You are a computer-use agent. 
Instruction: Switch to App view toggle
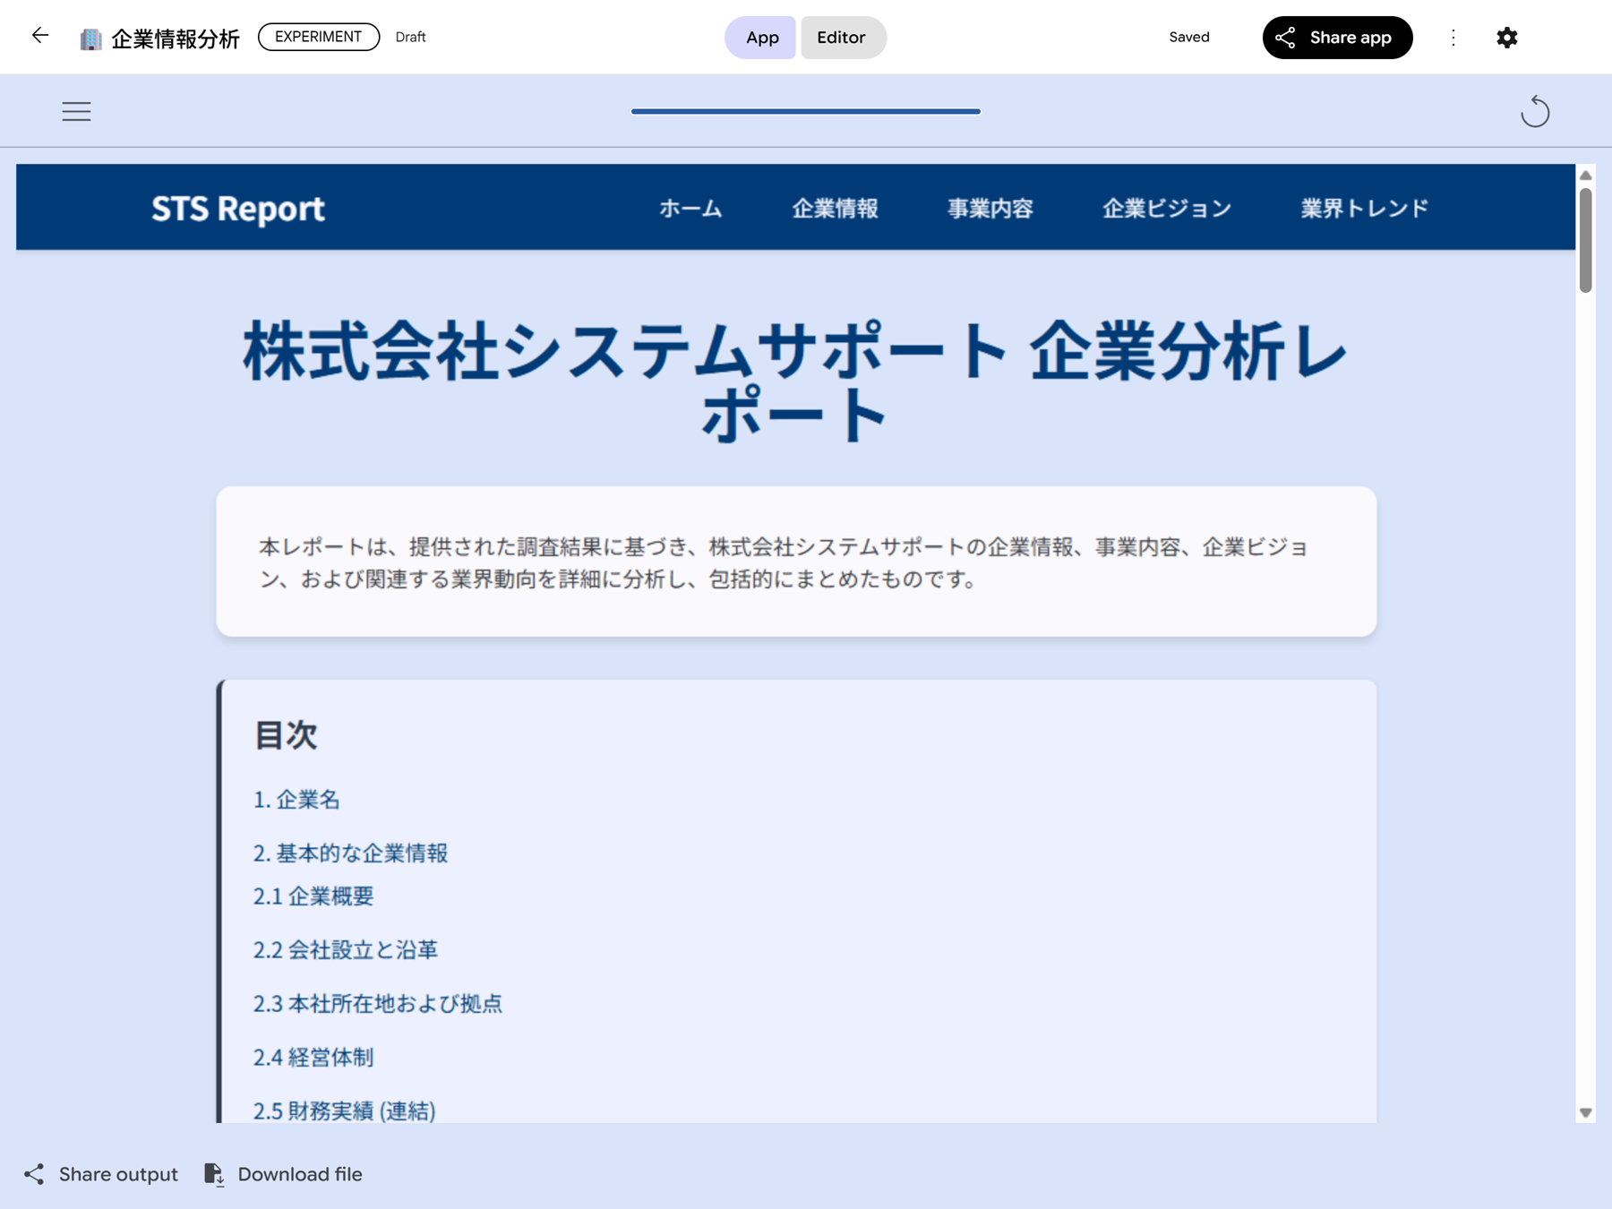pyautogui.click(x=761, y=38)
